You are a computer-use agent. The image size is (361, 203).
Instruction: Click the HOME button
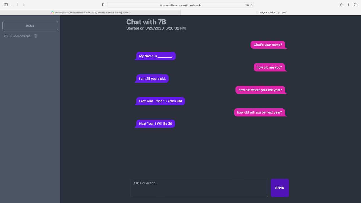pyautogui.click(x=30, y=26)
